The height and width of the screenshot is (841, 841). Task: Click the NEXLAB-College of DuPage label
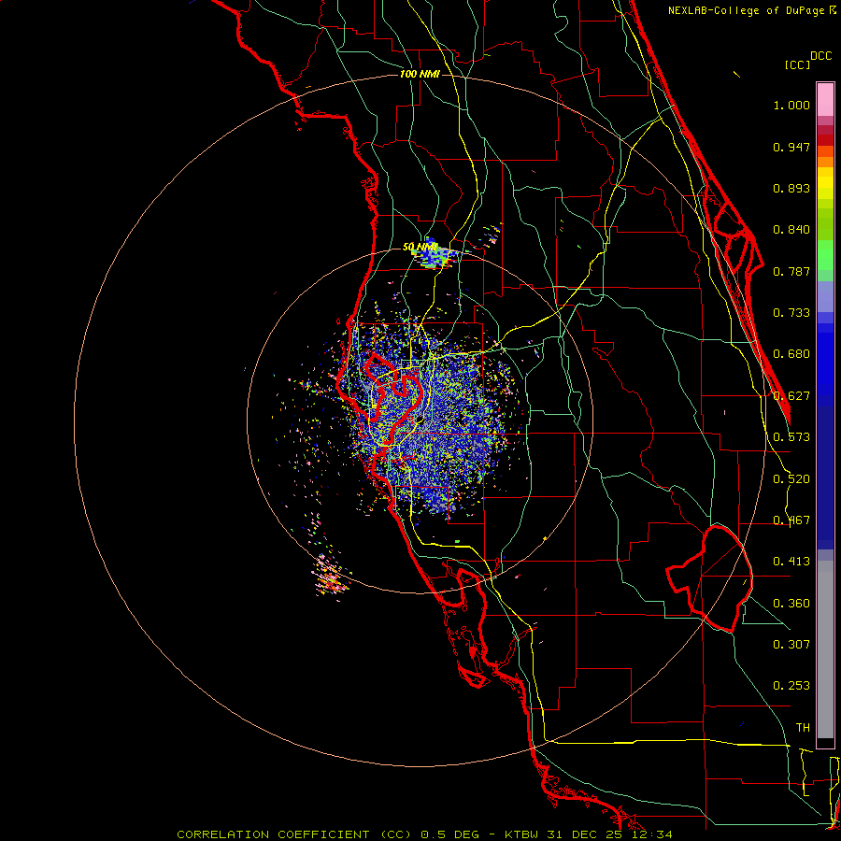(x=751, y=10)
